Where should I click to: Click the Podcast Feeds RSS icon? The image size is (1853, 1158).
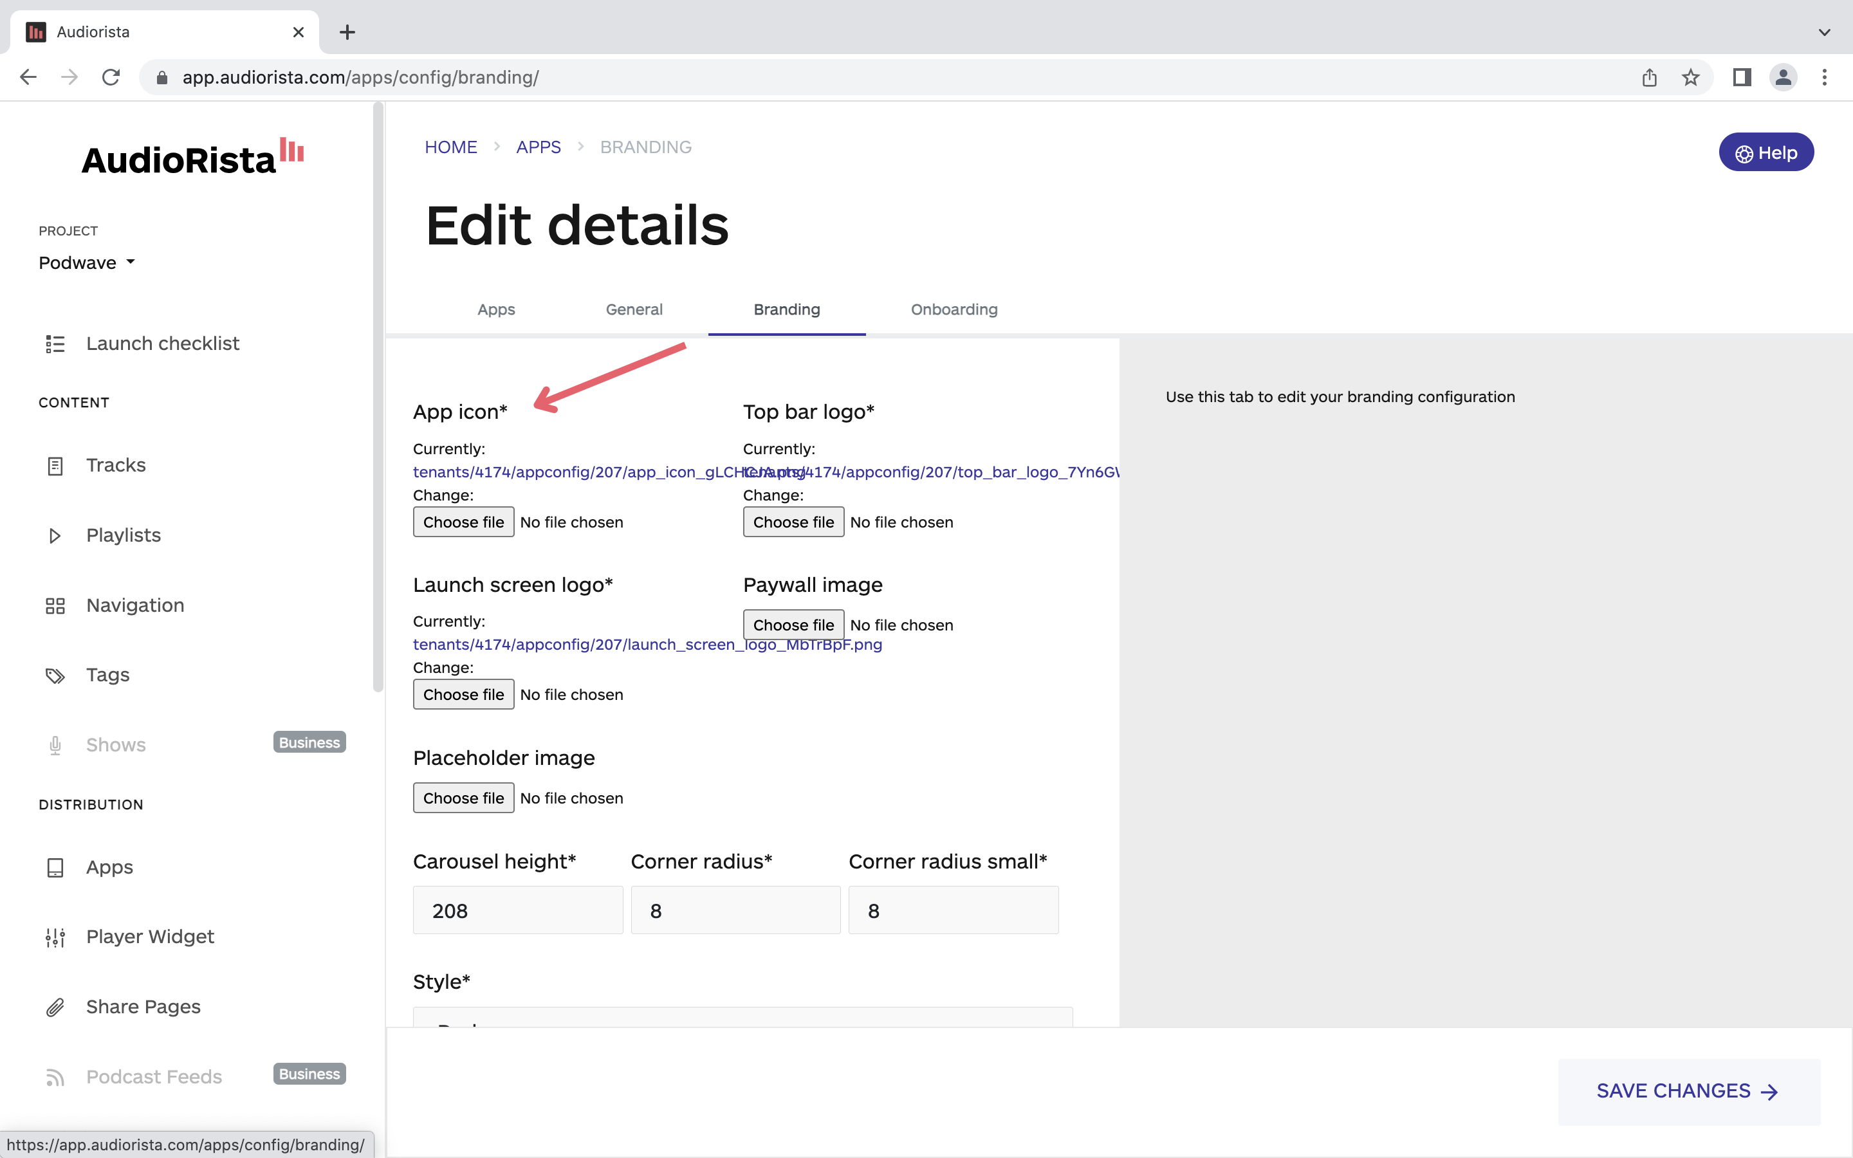55,1078
